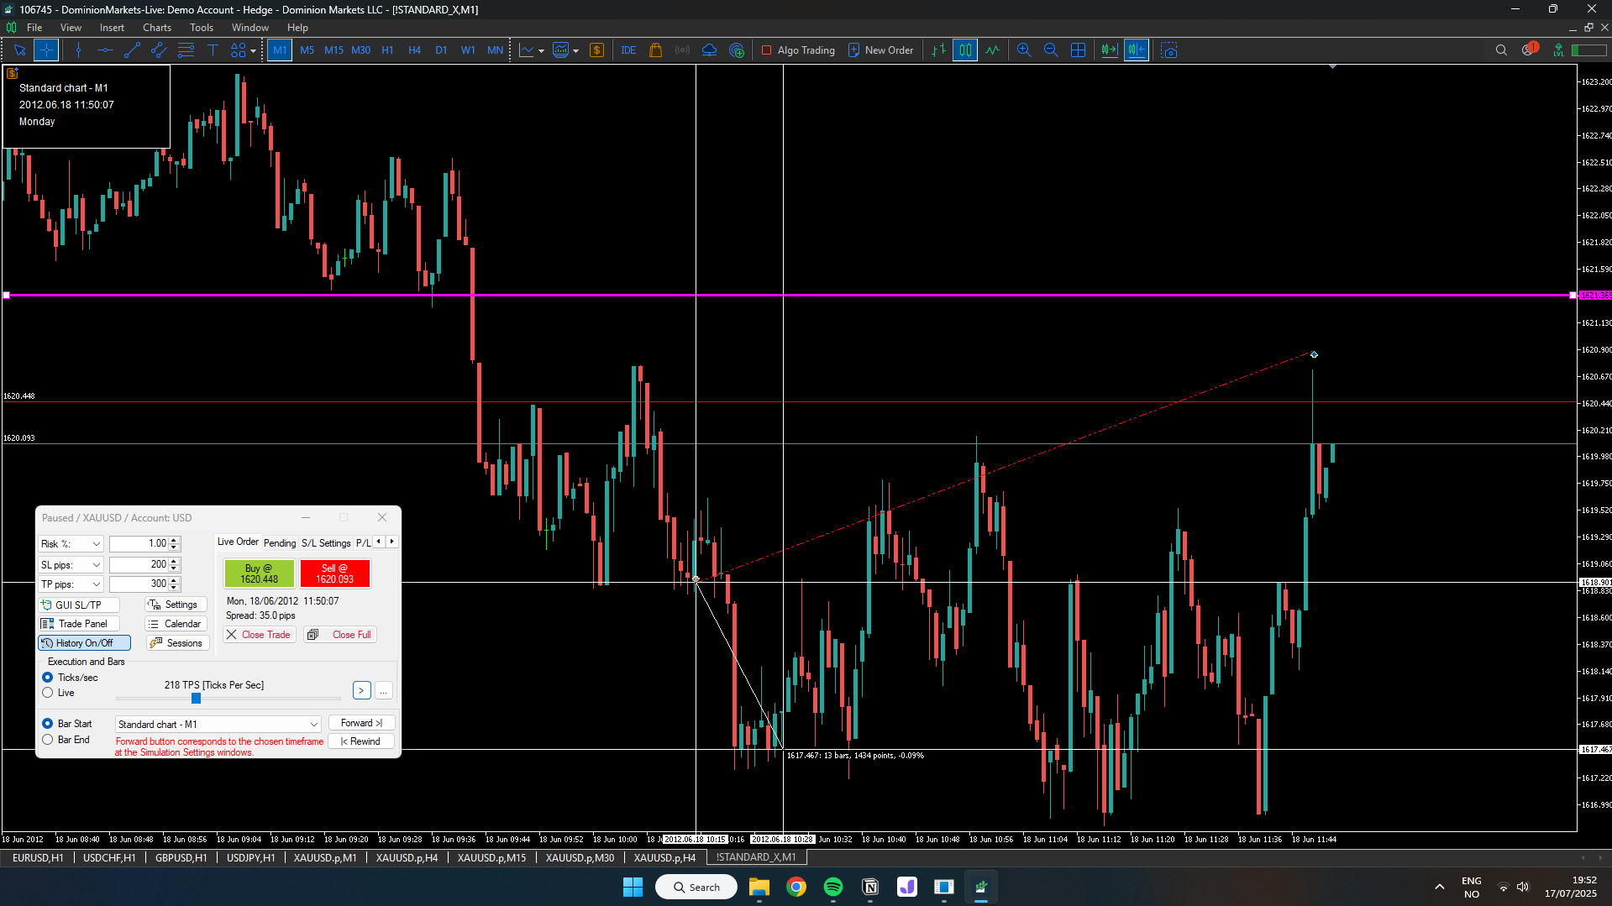Click Sell @ 1620.093 button

pos(334,573)
